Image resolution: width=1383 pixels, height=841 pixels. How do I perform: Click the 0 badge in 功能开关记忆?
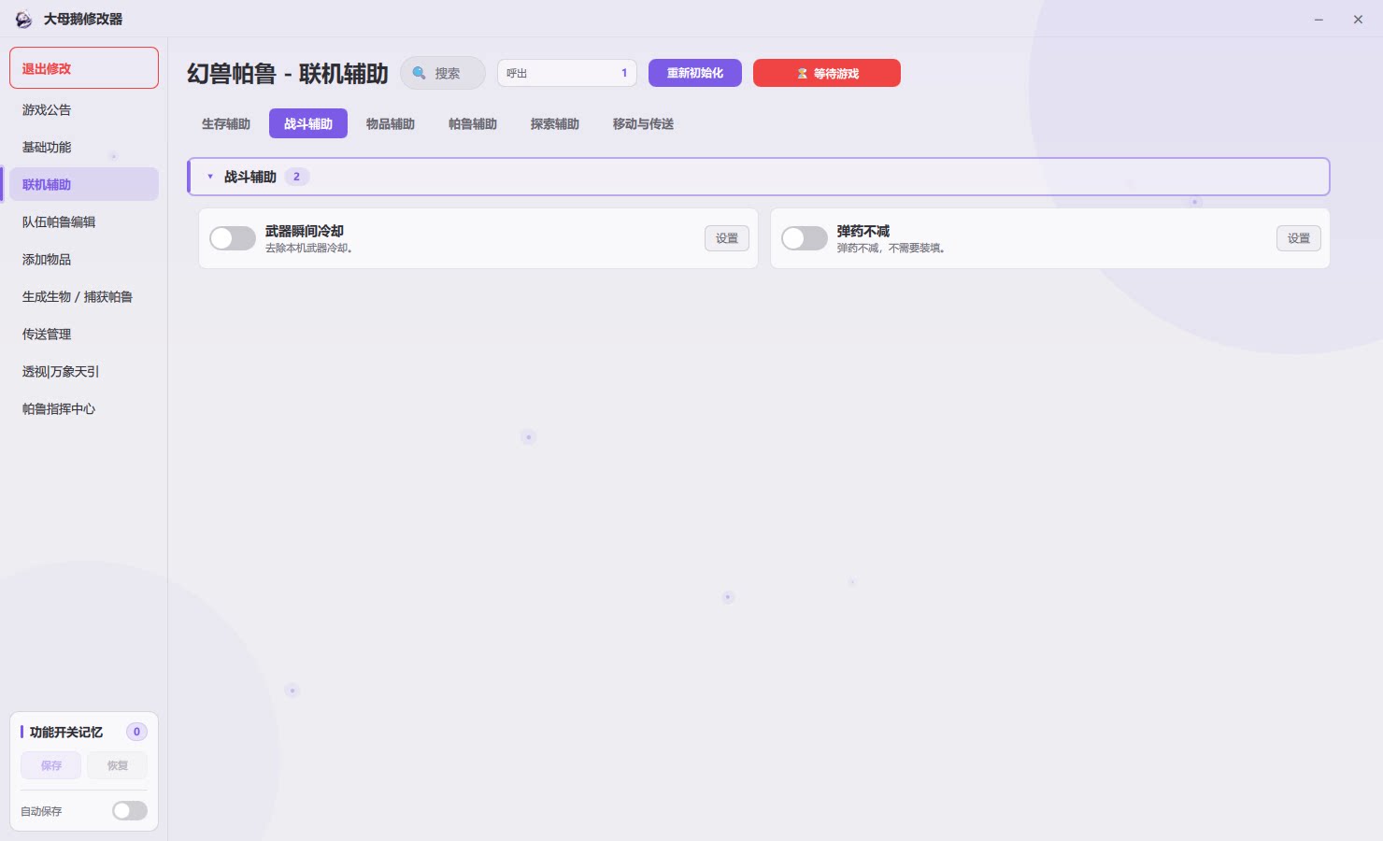point(136,732)
